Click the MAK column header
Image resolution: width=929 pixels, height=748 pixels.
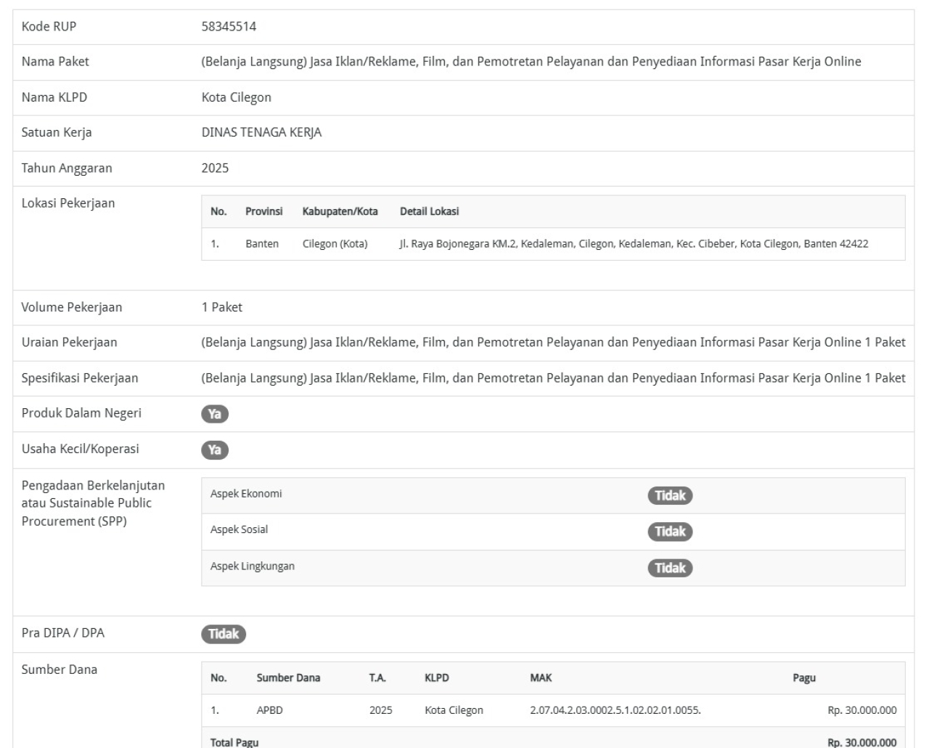tap(541, 678)
